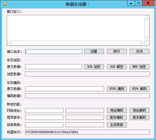The image size is (156, 140).
Task: Click the UTF8 解码 button
Action: 139,89
